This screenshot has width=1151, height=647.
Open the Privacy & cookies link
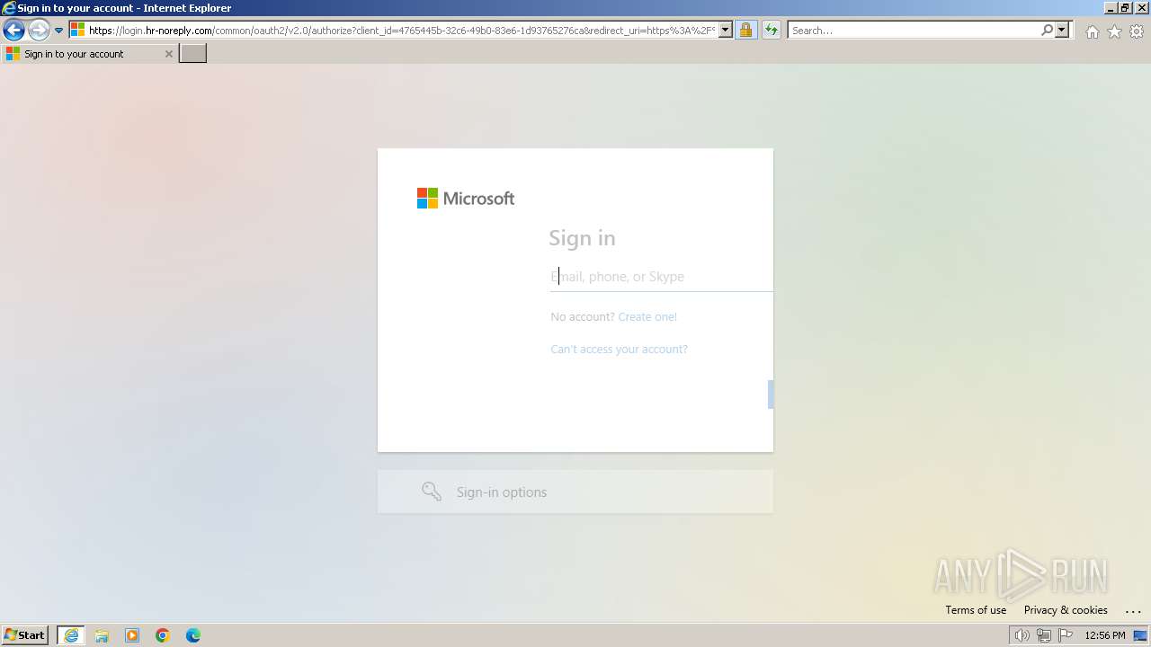coord(1066,610)
